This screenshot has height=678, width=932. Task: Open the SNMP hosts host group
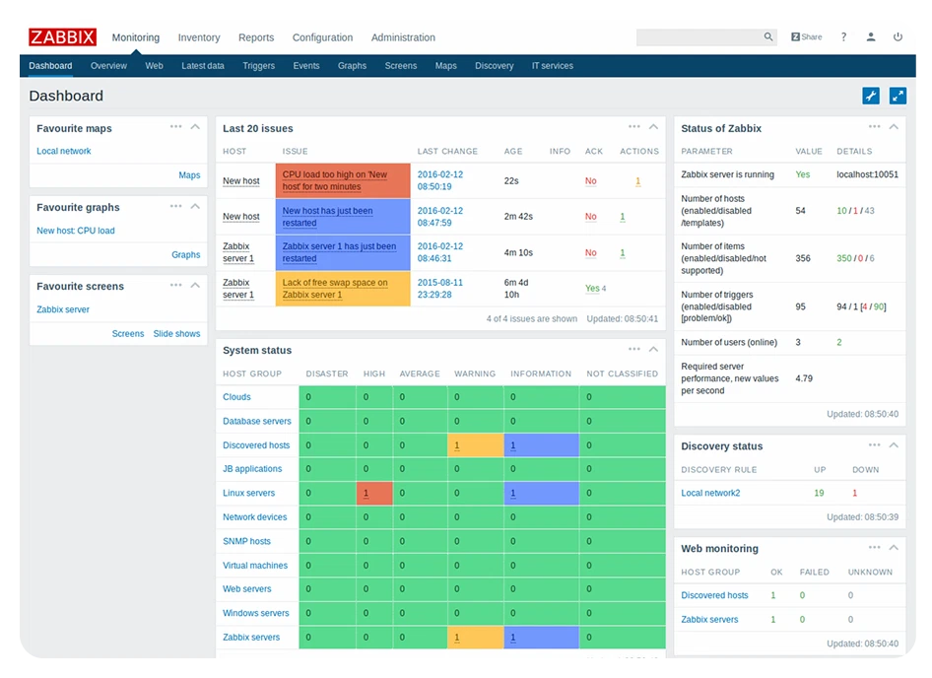click(246, 541)
